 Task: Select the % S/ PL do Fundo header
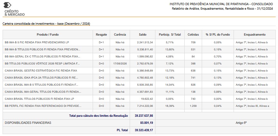(218, 35)
